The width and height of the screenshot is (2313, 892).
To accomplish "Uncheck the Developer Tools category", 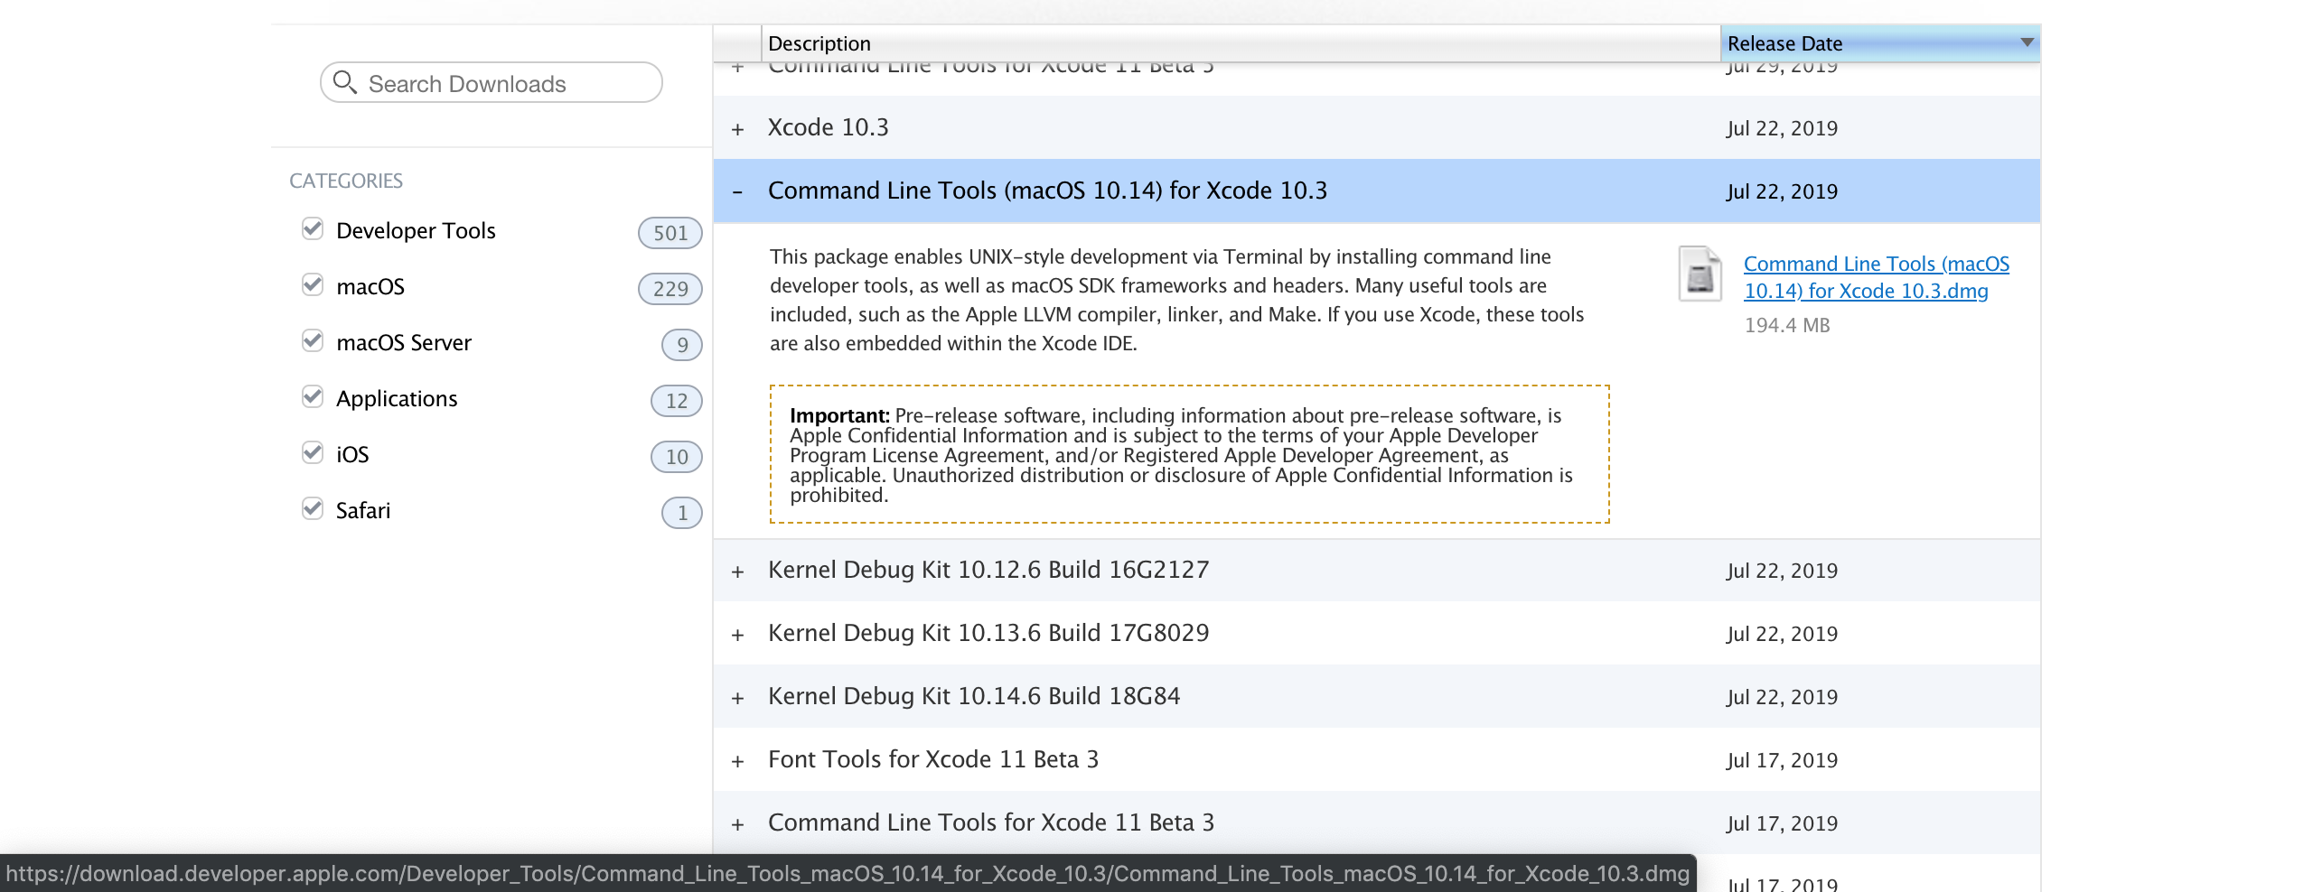I will click(313, 229).
